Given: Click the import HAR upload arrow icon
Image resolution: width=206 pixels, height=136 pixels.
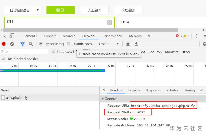Looking at the screenshot, I should 128,44.
